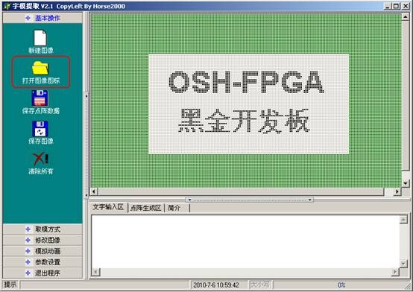Click canvas scroll up arrow
The height and width of the screenshot is (292, 413).
[405, 17]
